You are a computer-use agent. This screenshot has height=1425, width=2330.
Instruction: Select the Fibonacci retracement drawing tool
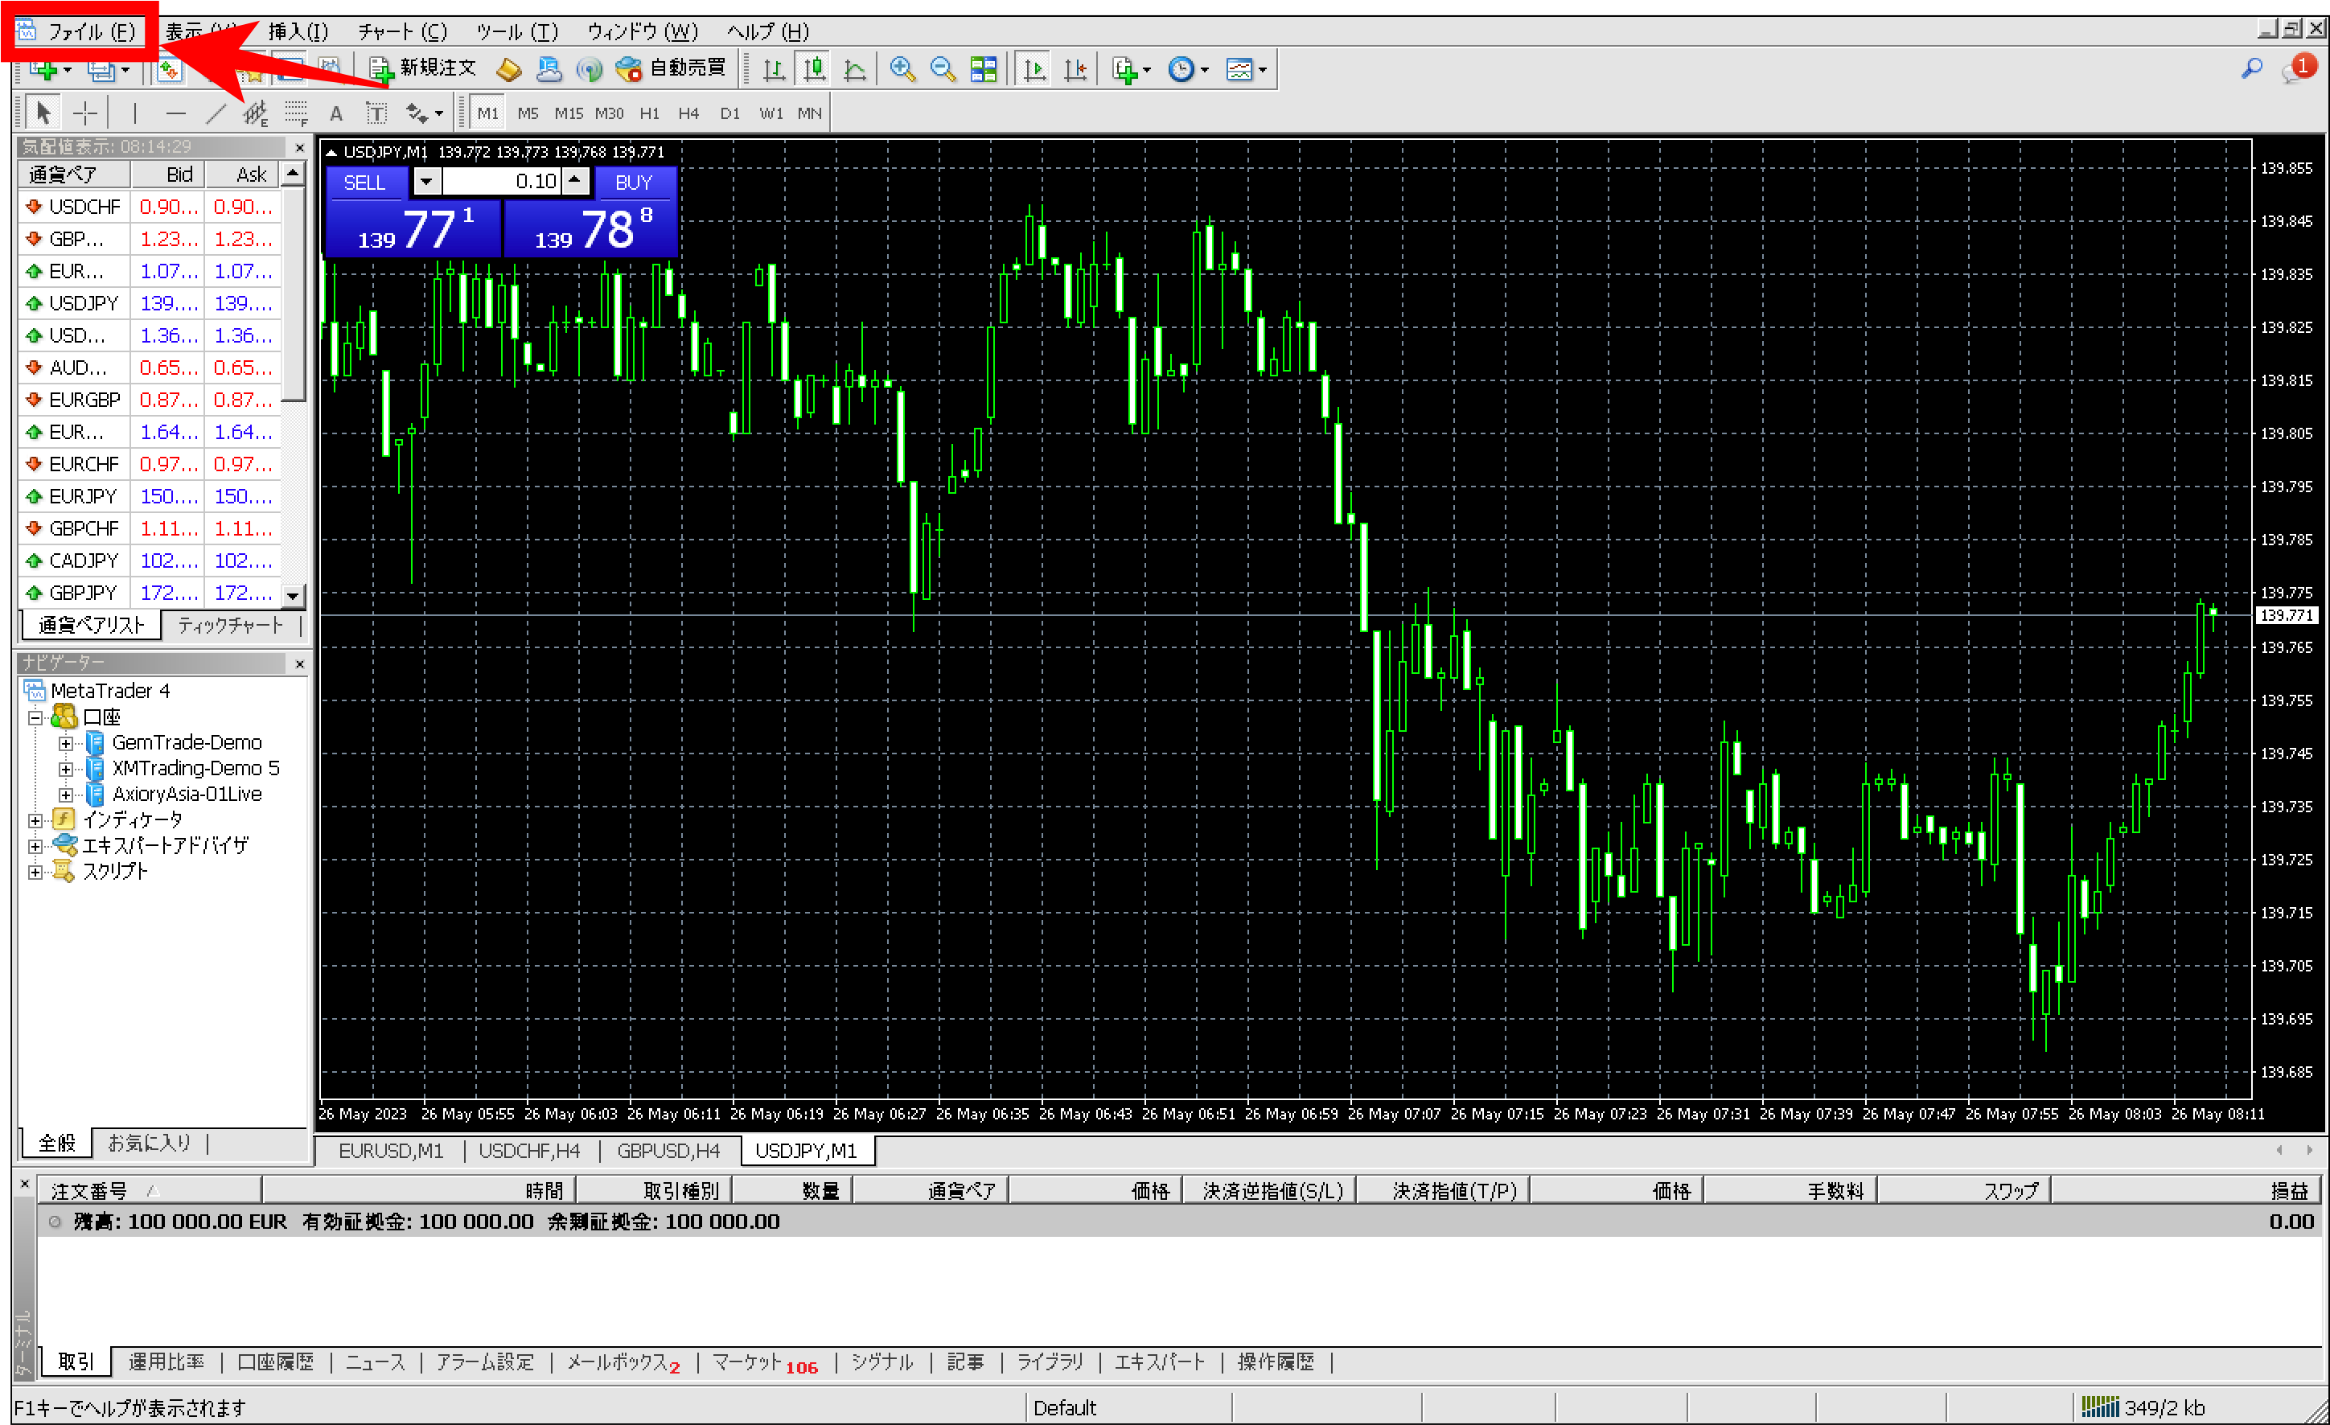coord(255,112)
